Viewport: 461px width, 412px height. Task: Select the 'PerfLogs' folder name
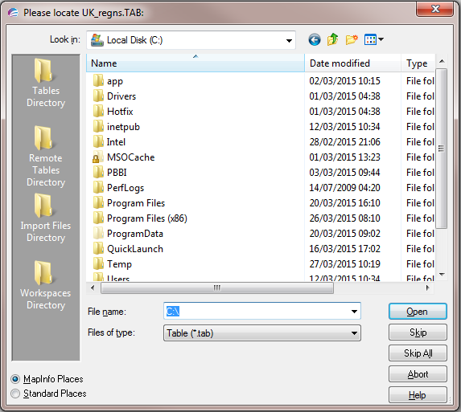(x=126, y=188)
